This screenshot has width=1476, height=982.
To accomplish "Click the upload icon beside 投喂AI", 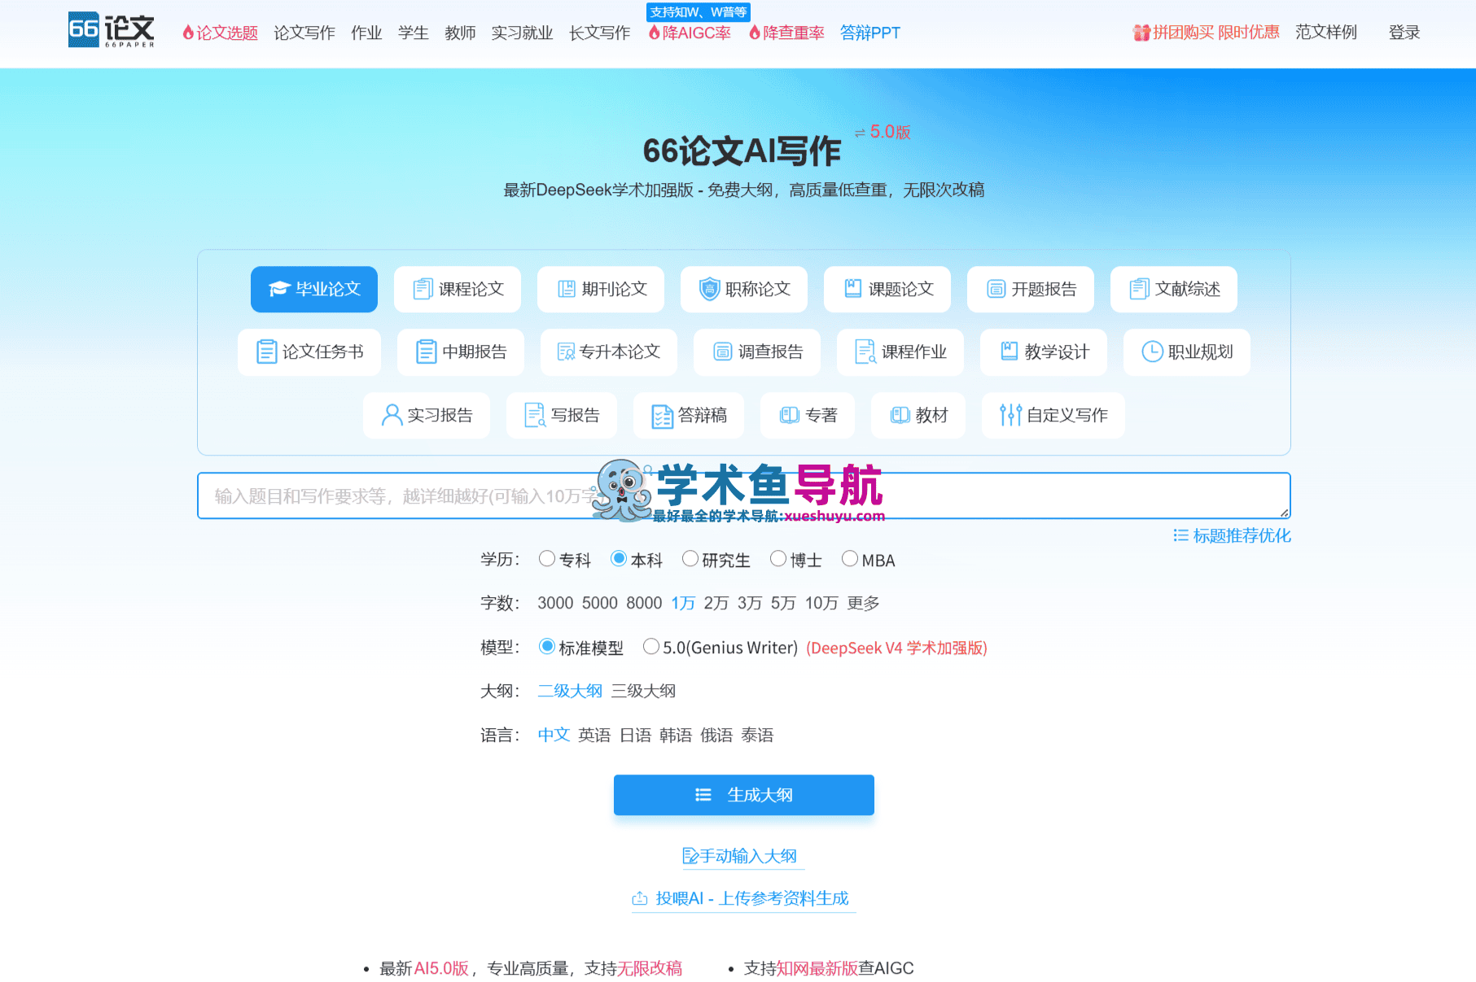I will (640, 898).
